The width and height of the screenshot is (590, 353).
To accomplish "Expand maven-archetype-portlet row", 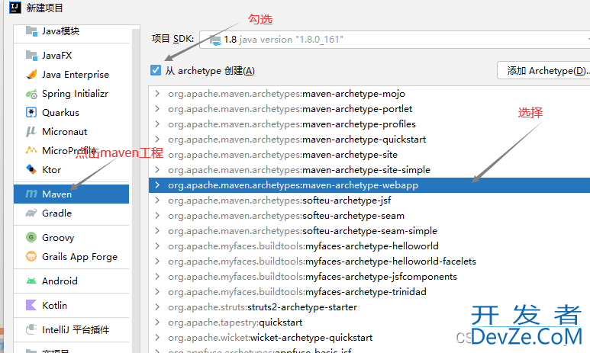I will point(157,108).
